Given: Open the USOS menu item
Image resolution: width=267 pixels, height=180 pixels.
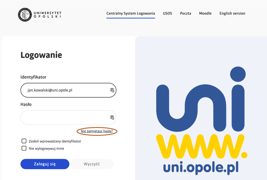Looking at the screenshot, I should pyautogui.click(x=167, y=13).
